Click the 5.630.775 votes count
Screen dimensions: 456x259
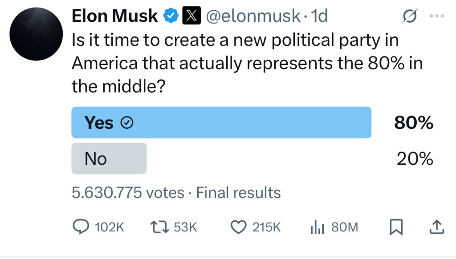tap(128, 192)
